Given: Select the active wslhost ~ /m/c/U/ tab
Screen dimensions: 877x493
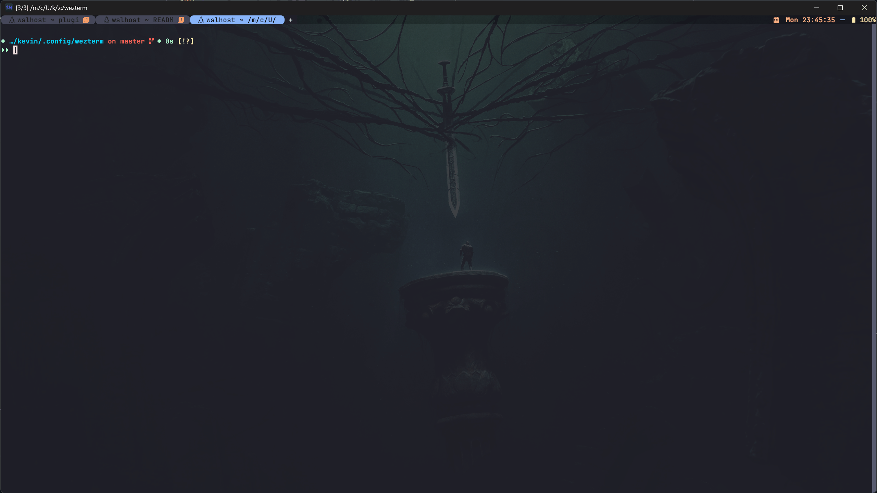Looking at the screenshot, I should [x=237, y=20].
